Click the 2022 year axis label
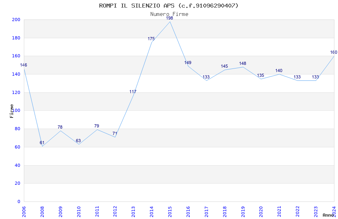338x219 pixels. pyautogui.click(x=298, y=211)
